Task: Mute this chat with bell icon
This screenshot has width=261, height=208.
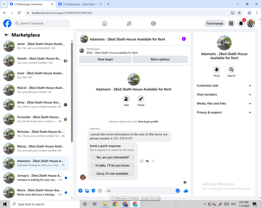Action: click(x=217, y=70)
